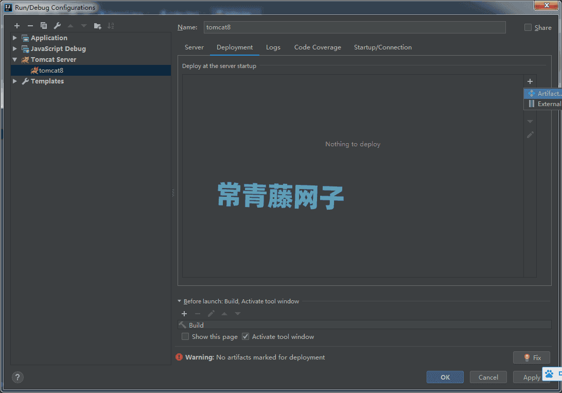Viewport: 562px width, 393px height.
Task: Collapse the Tomcat Server node
Action: pyautogui.click(x=15, y=60)
